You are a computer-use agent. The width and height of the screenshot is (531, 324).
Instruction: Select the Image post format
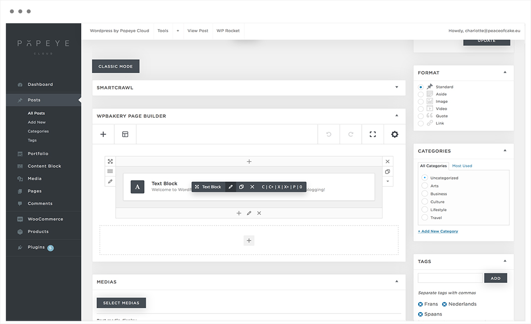click(421, 101)
